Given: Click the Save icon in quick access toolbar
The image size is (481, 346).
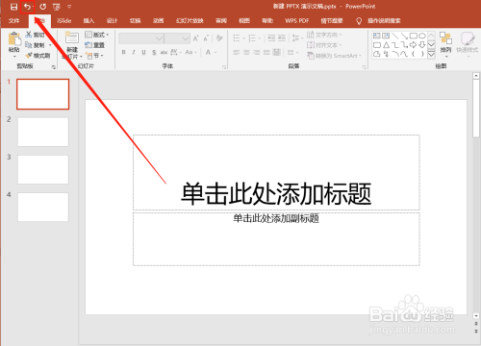Looking at the screenshot, I should pyautogui.click(x=13, y=7).
